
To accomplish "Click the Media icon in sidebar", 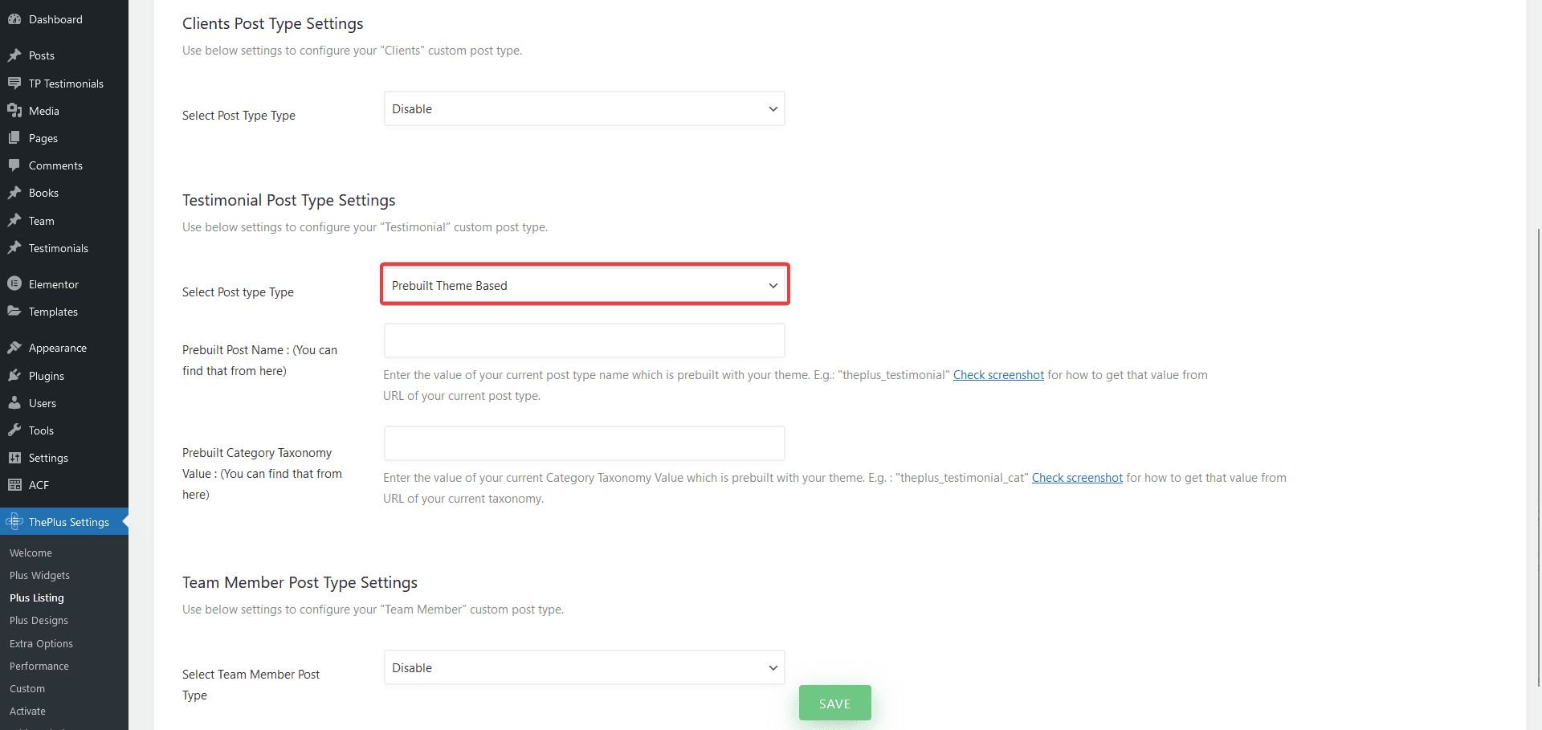I will (14, 111).
